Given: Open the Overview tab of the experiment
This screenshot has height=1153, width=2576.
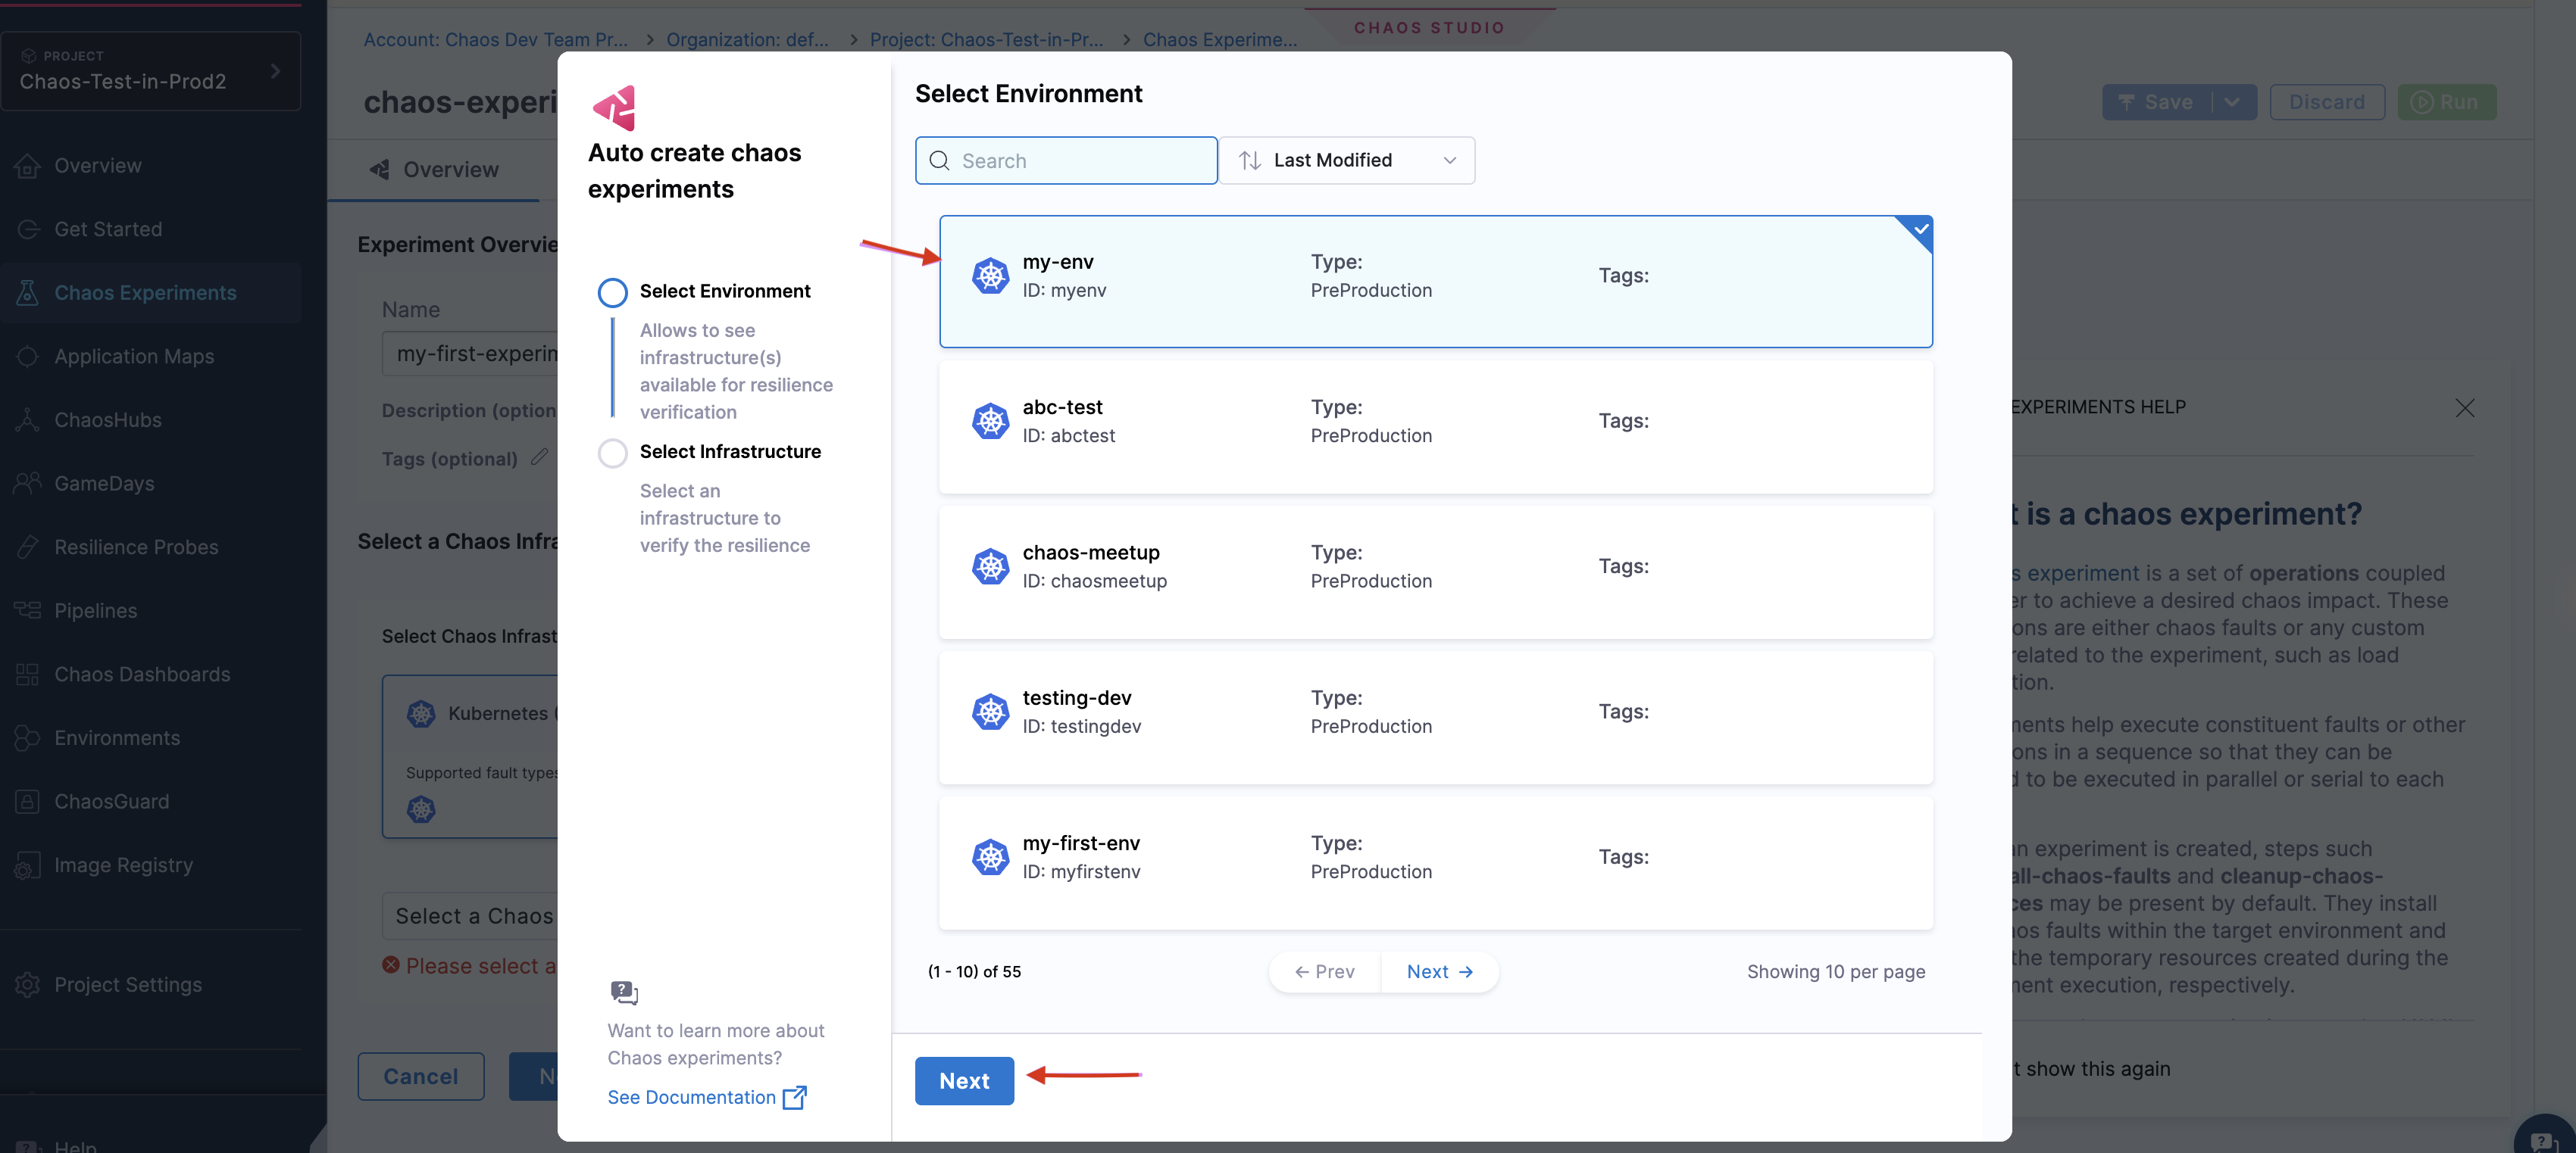Looking at the screenshot, I should pos(434,170).
